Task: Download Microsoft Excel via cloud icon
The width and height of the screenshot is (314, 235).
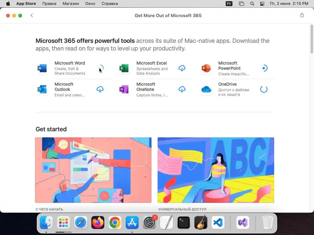Action: click(x=182, y=68)
